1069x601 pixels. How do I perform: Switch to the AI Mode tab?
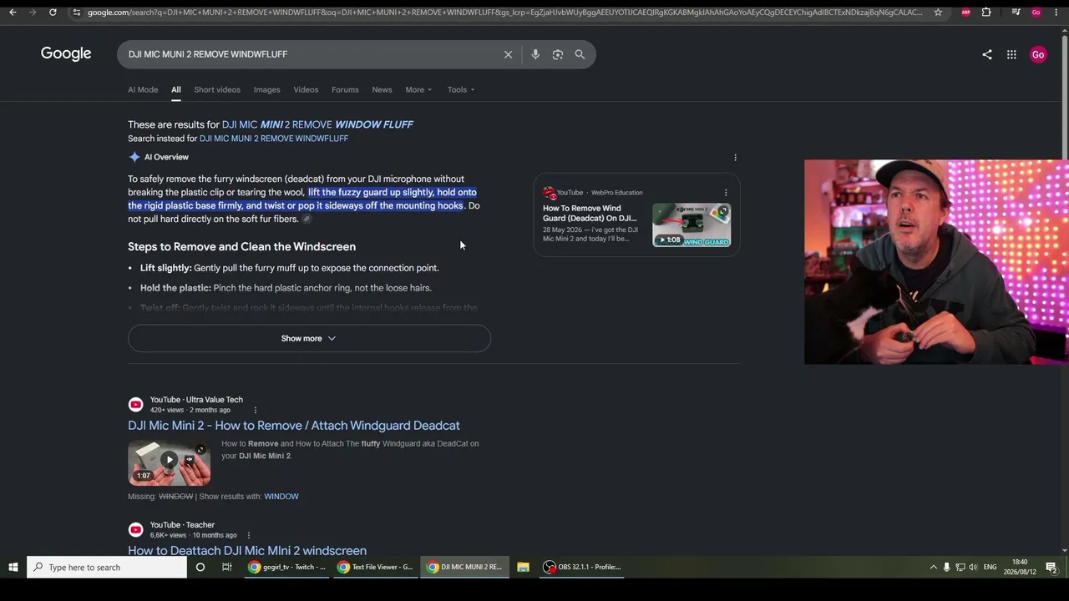tap(143, 89)
